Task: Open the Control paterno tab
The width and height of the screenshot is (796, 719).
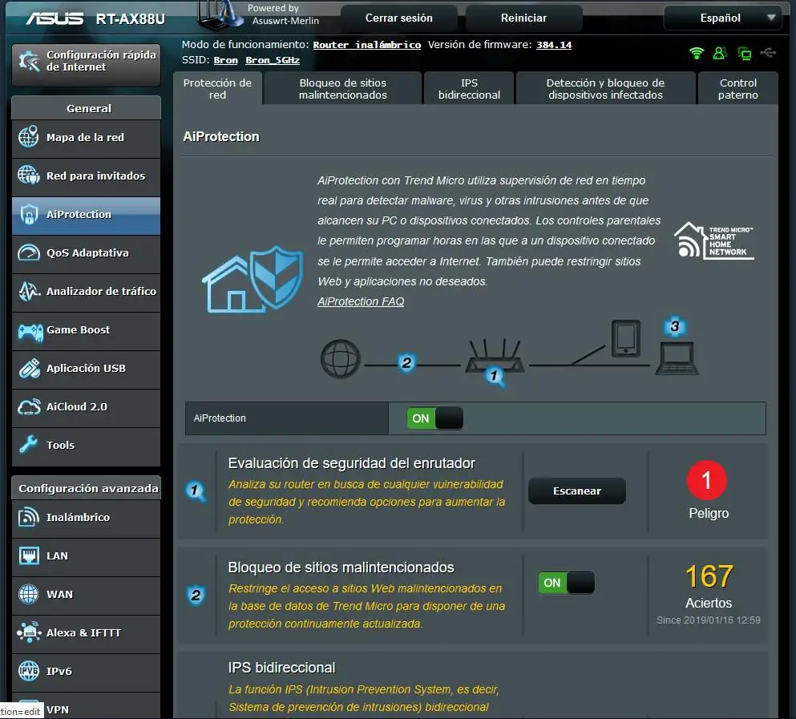Action: coord(737,89)
